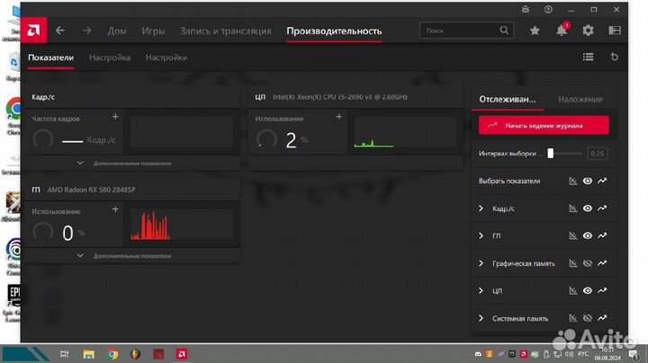Switch to the Наложение tab
Image resolution: width=648 pixels, height=363 pixels.
tap(580, 99)
